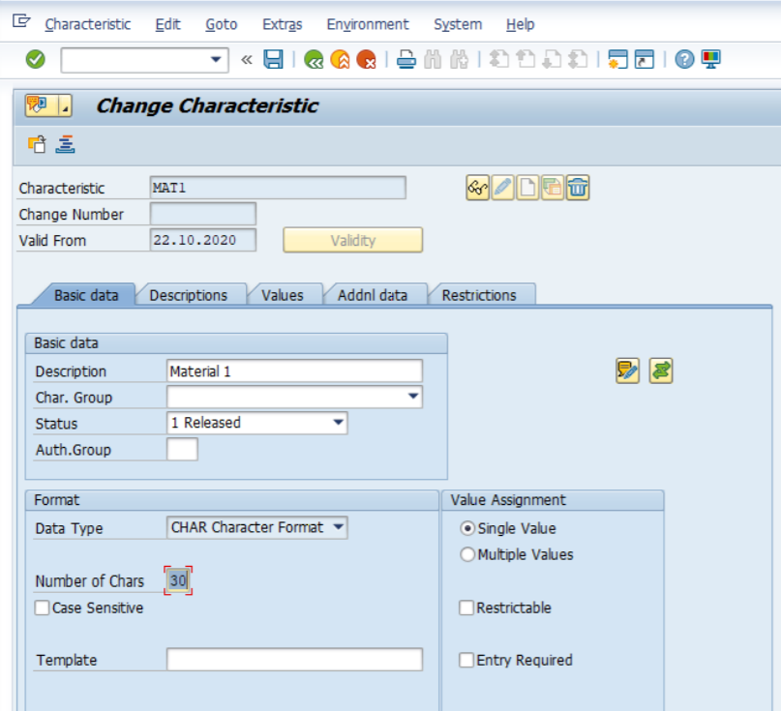
Task: Click the orange Exit icon
Action: coord(341,60)
